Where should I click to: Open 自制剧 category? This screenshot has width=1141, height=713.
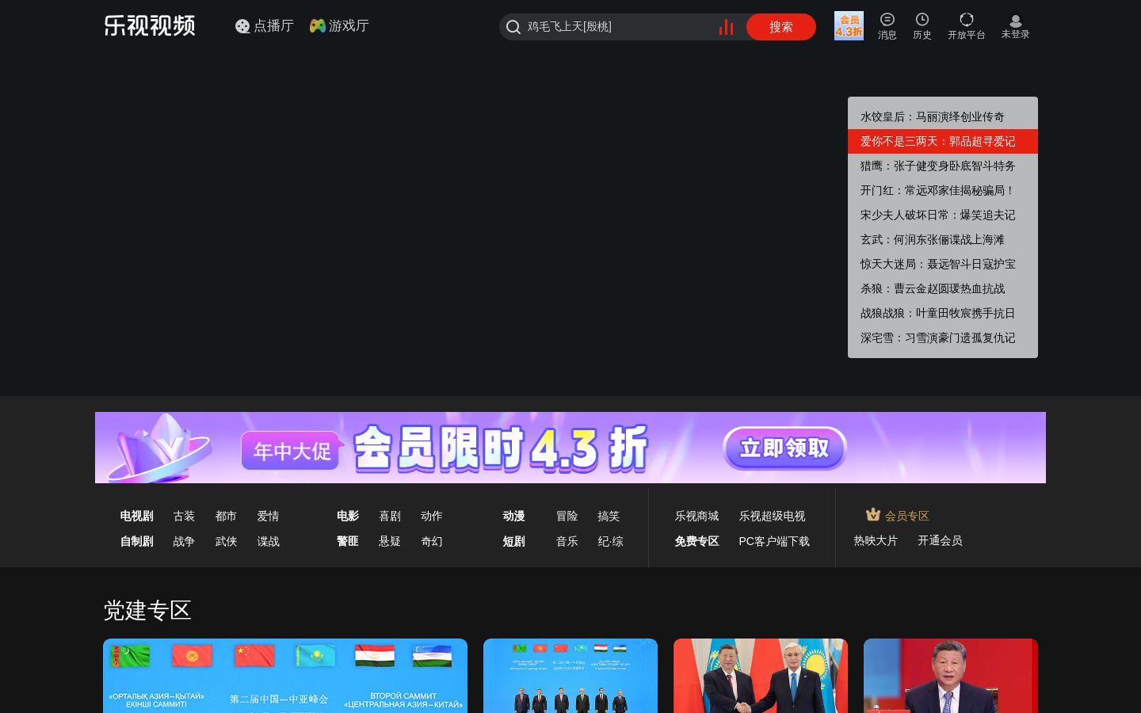point(136,541)
